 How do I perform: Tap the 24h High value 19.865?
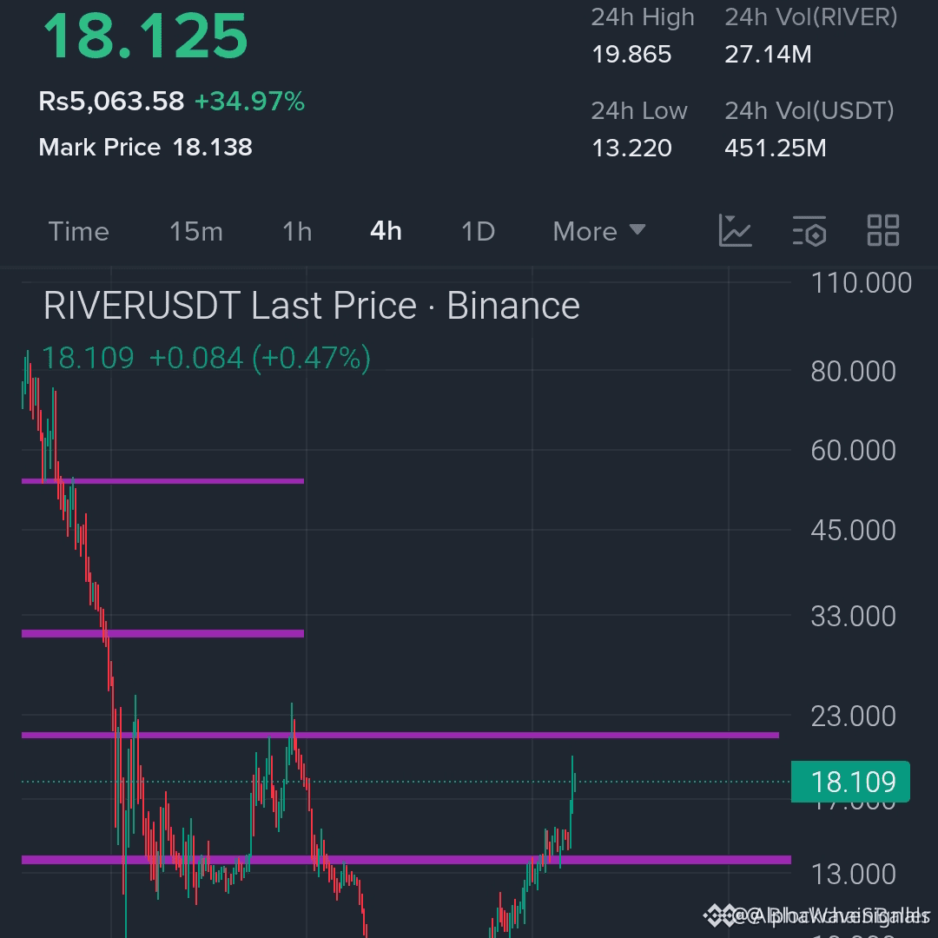click(631, 55)
